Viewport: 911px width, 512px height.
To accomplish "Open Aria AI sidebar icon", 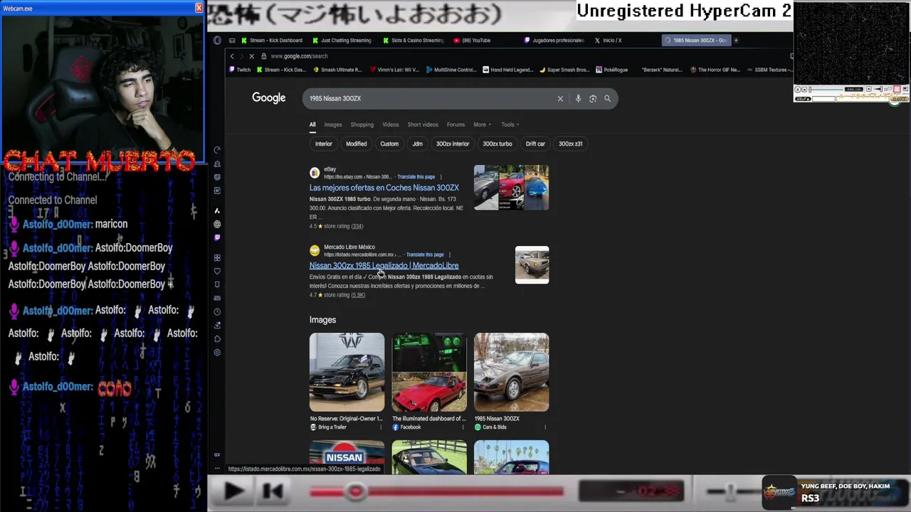I will point(217,210).
